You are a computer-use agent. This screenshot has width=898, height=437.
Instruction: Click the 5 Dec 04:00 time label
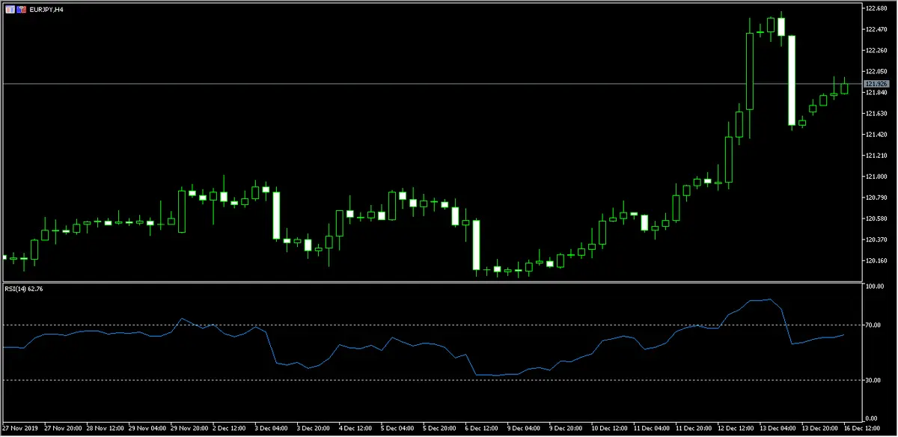(397, 430)
